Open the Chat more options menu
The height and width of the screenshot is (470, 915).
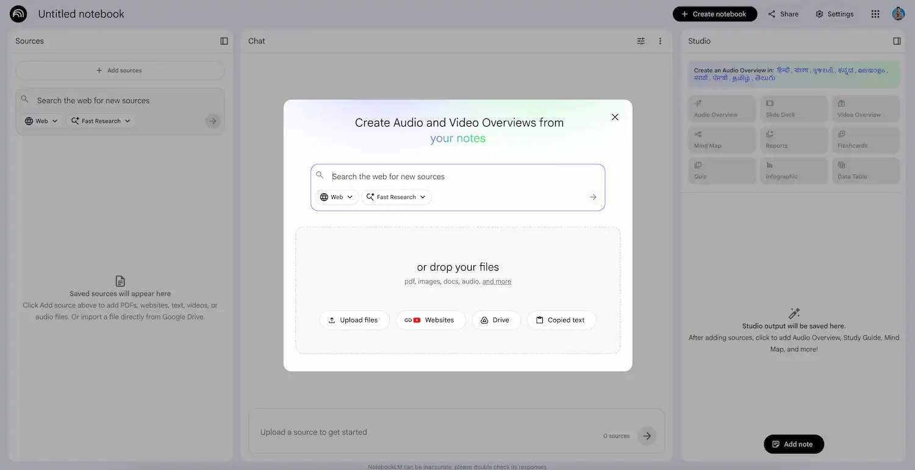point(660,41)
